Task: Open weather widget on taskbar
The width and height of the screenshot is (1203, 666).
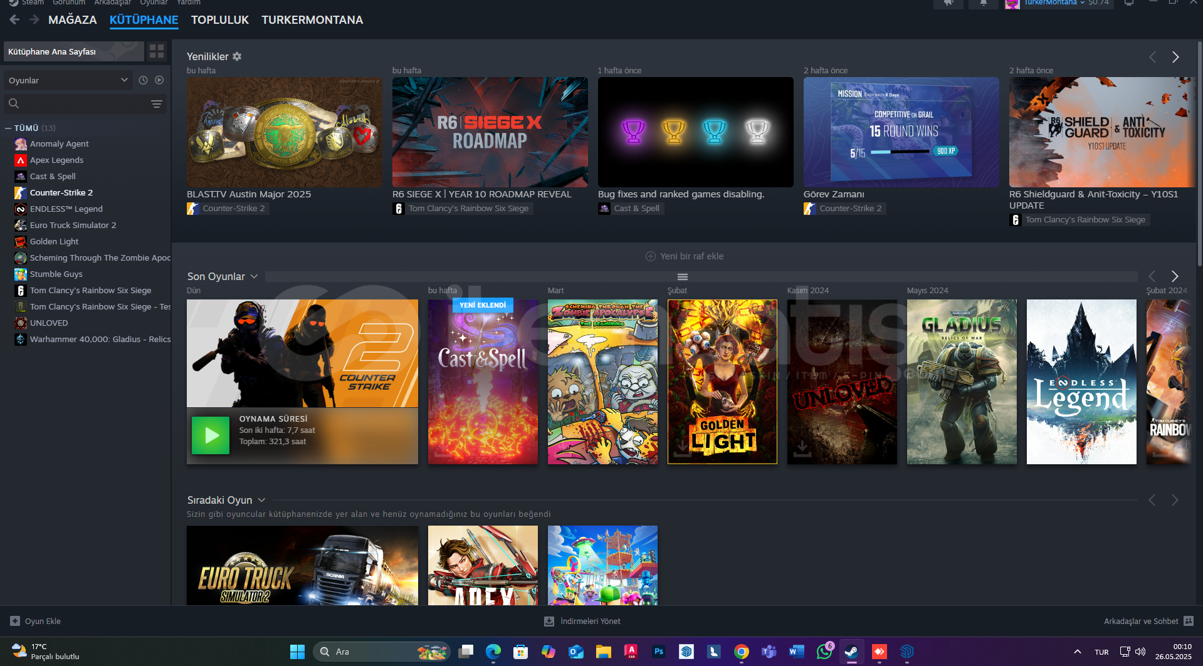Action: [x=45, y=652]
